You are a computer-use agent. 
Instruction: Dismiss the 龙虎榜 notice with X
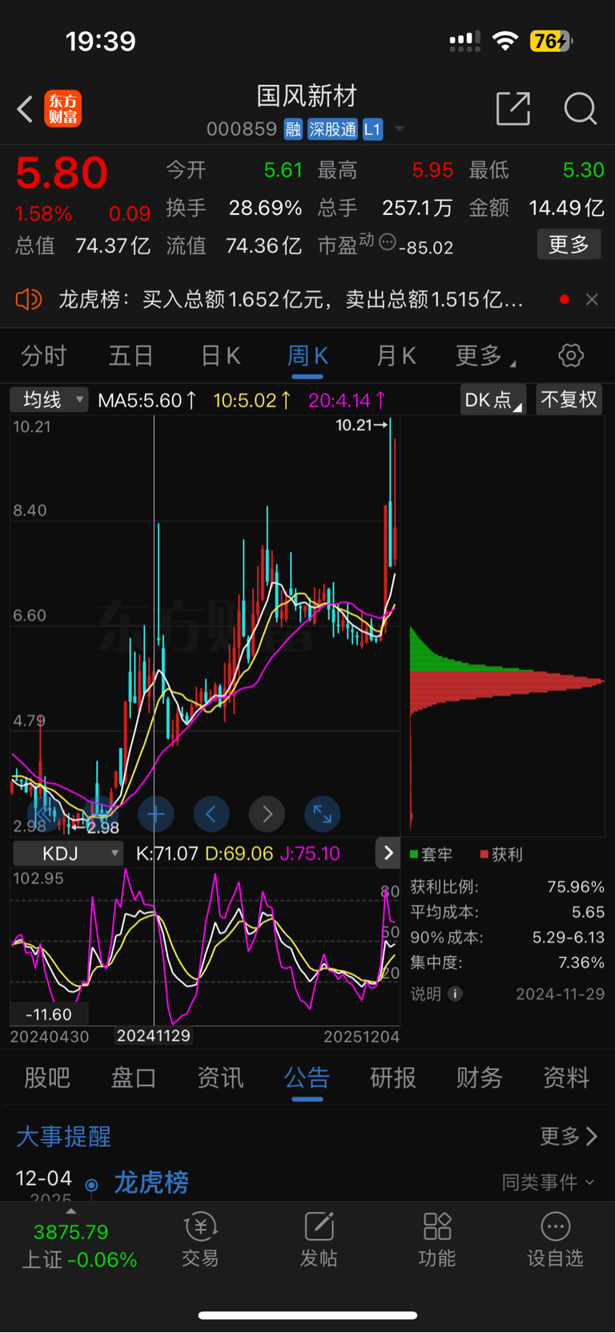coord(592,300)
